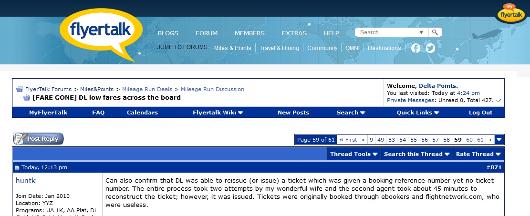Screen dimensions: 530x216
Task: Open the Mileage Run Deals breadcrumb link
Action: point(147,89)
